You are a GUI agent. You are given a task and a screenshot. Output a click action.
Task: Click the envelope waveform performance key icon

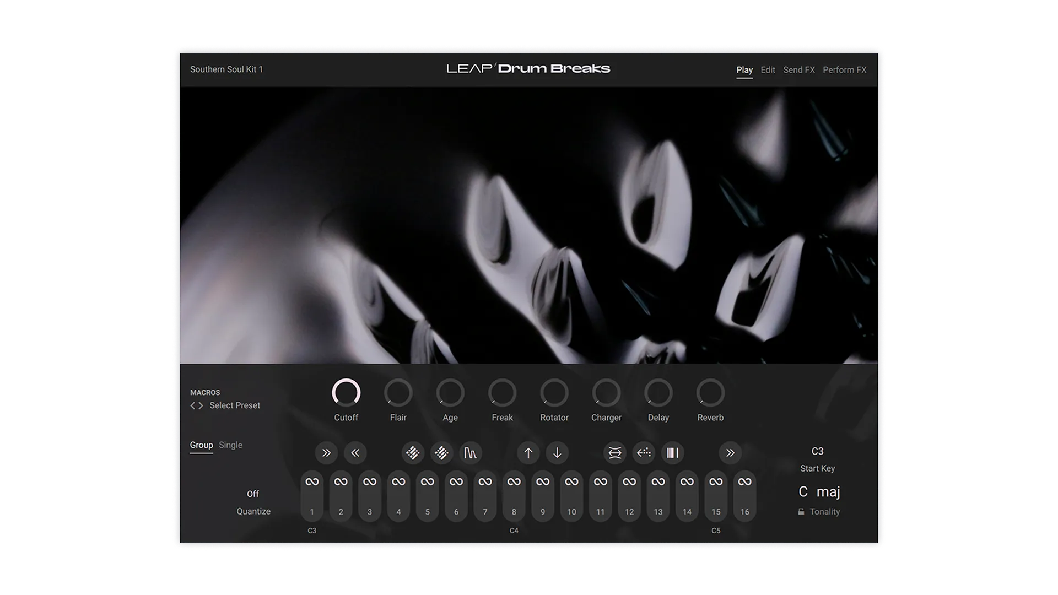click(470, 453)
